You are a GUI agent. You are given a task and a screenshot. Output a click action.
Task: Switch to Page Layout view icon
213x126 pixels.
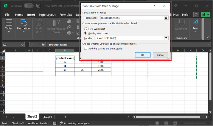(x=166, y=123)
